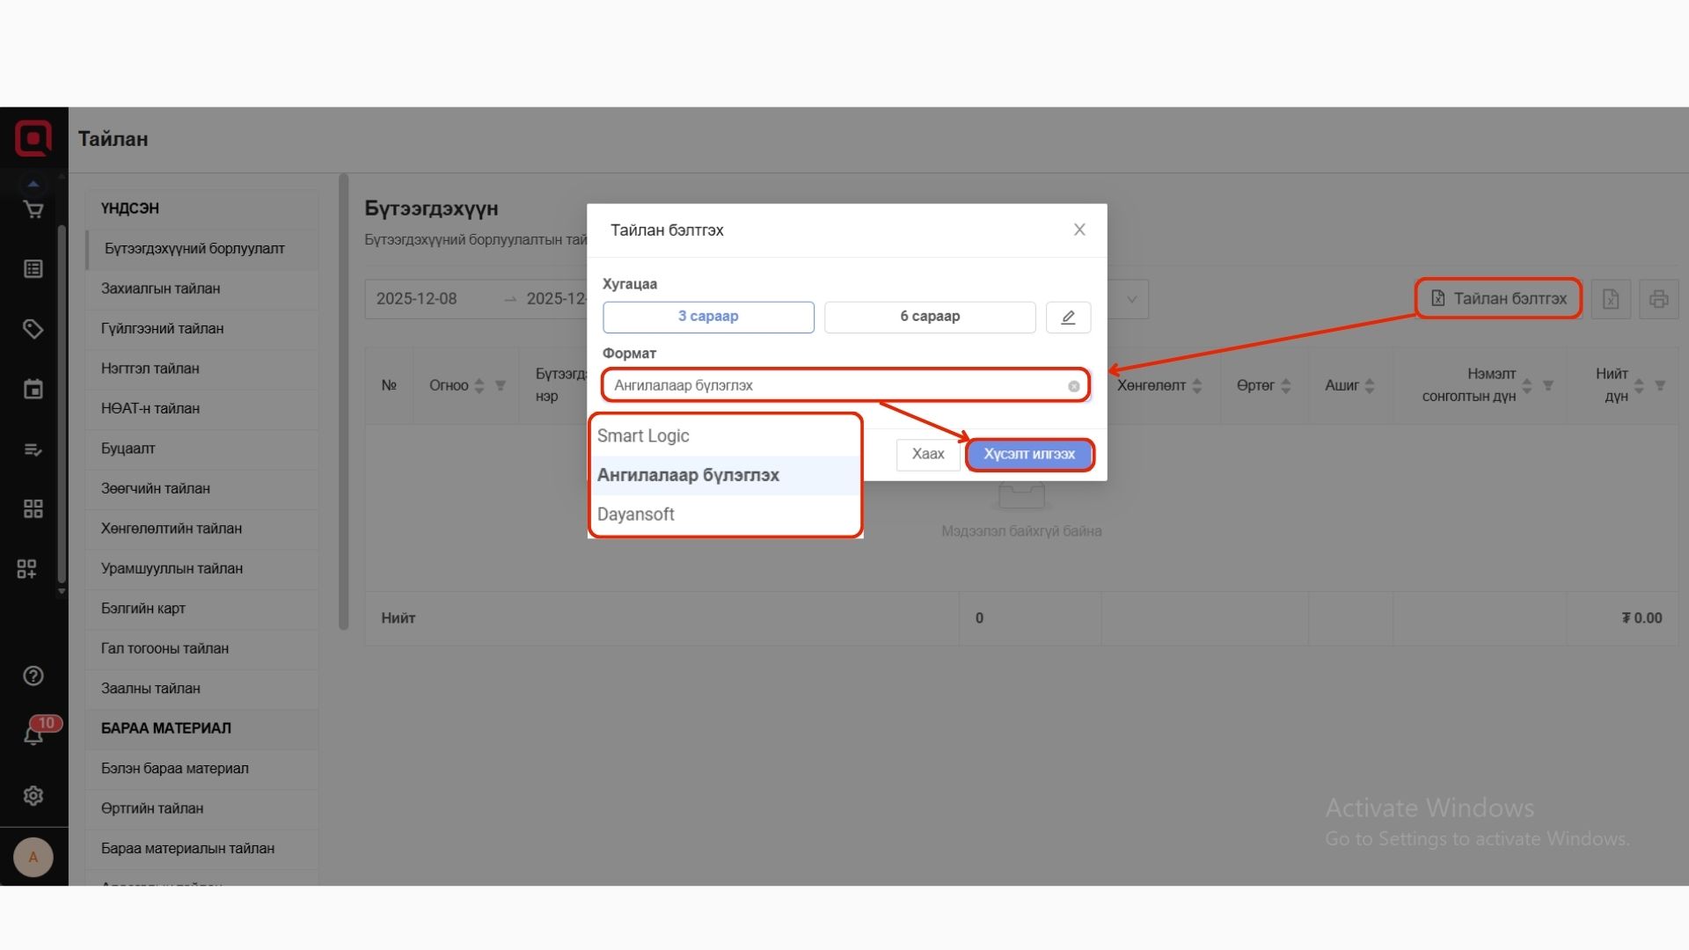The height and width of the screenshot is (950, 1689).
Task: Open the calendar sidebar icon
Action: [33, 389]
